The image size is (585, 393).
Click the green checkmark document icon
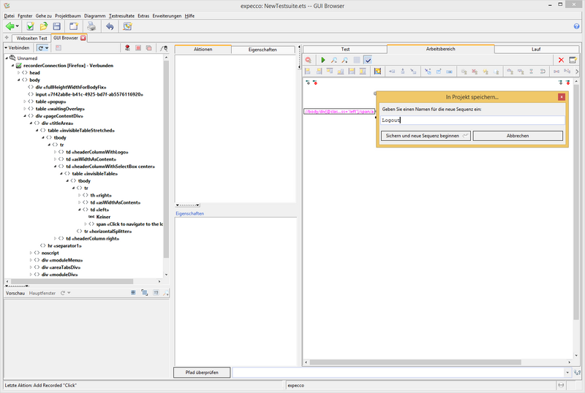pyautogui.click(x=30, y=26)
